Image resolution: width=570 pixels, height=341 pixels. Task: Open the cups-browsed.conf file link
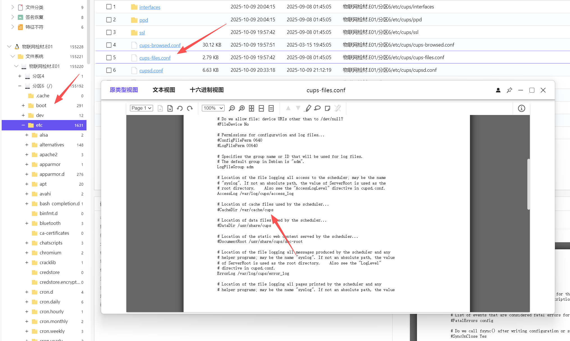pyautogui.click(x=160, y=45)
